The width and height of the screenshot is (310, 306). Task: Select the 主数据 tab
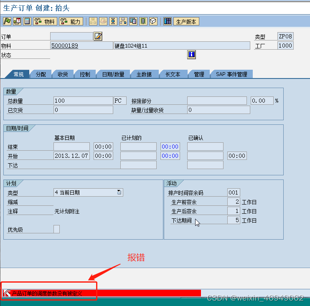(144, 74)
